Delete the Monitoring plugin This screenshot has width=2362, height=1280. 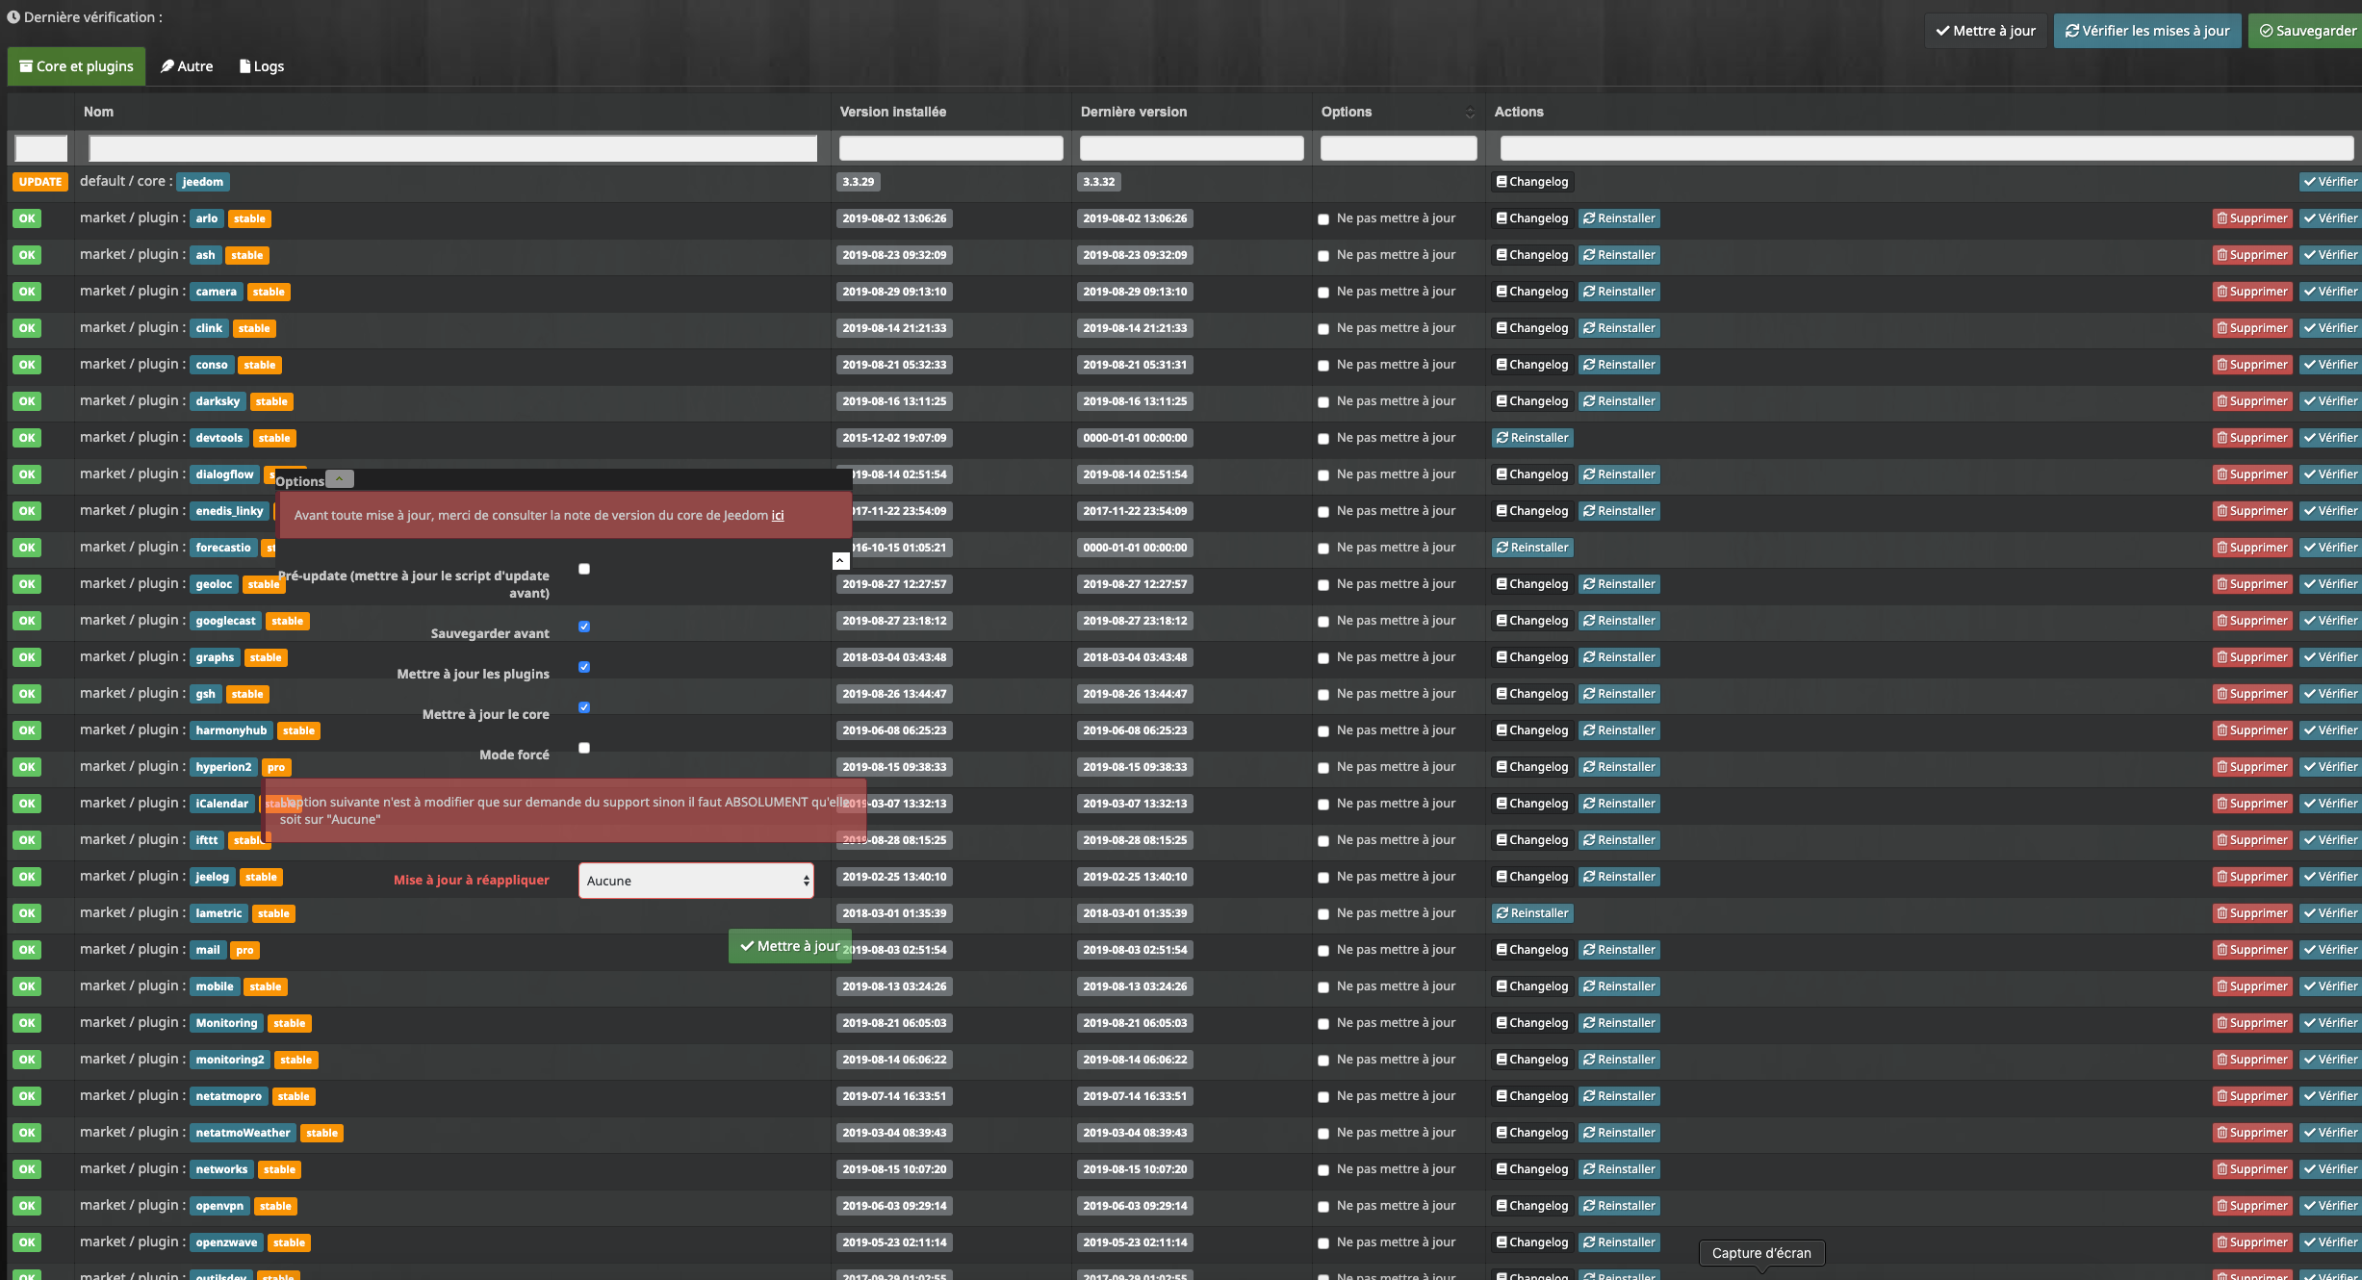click(x=2252, y=1023)
